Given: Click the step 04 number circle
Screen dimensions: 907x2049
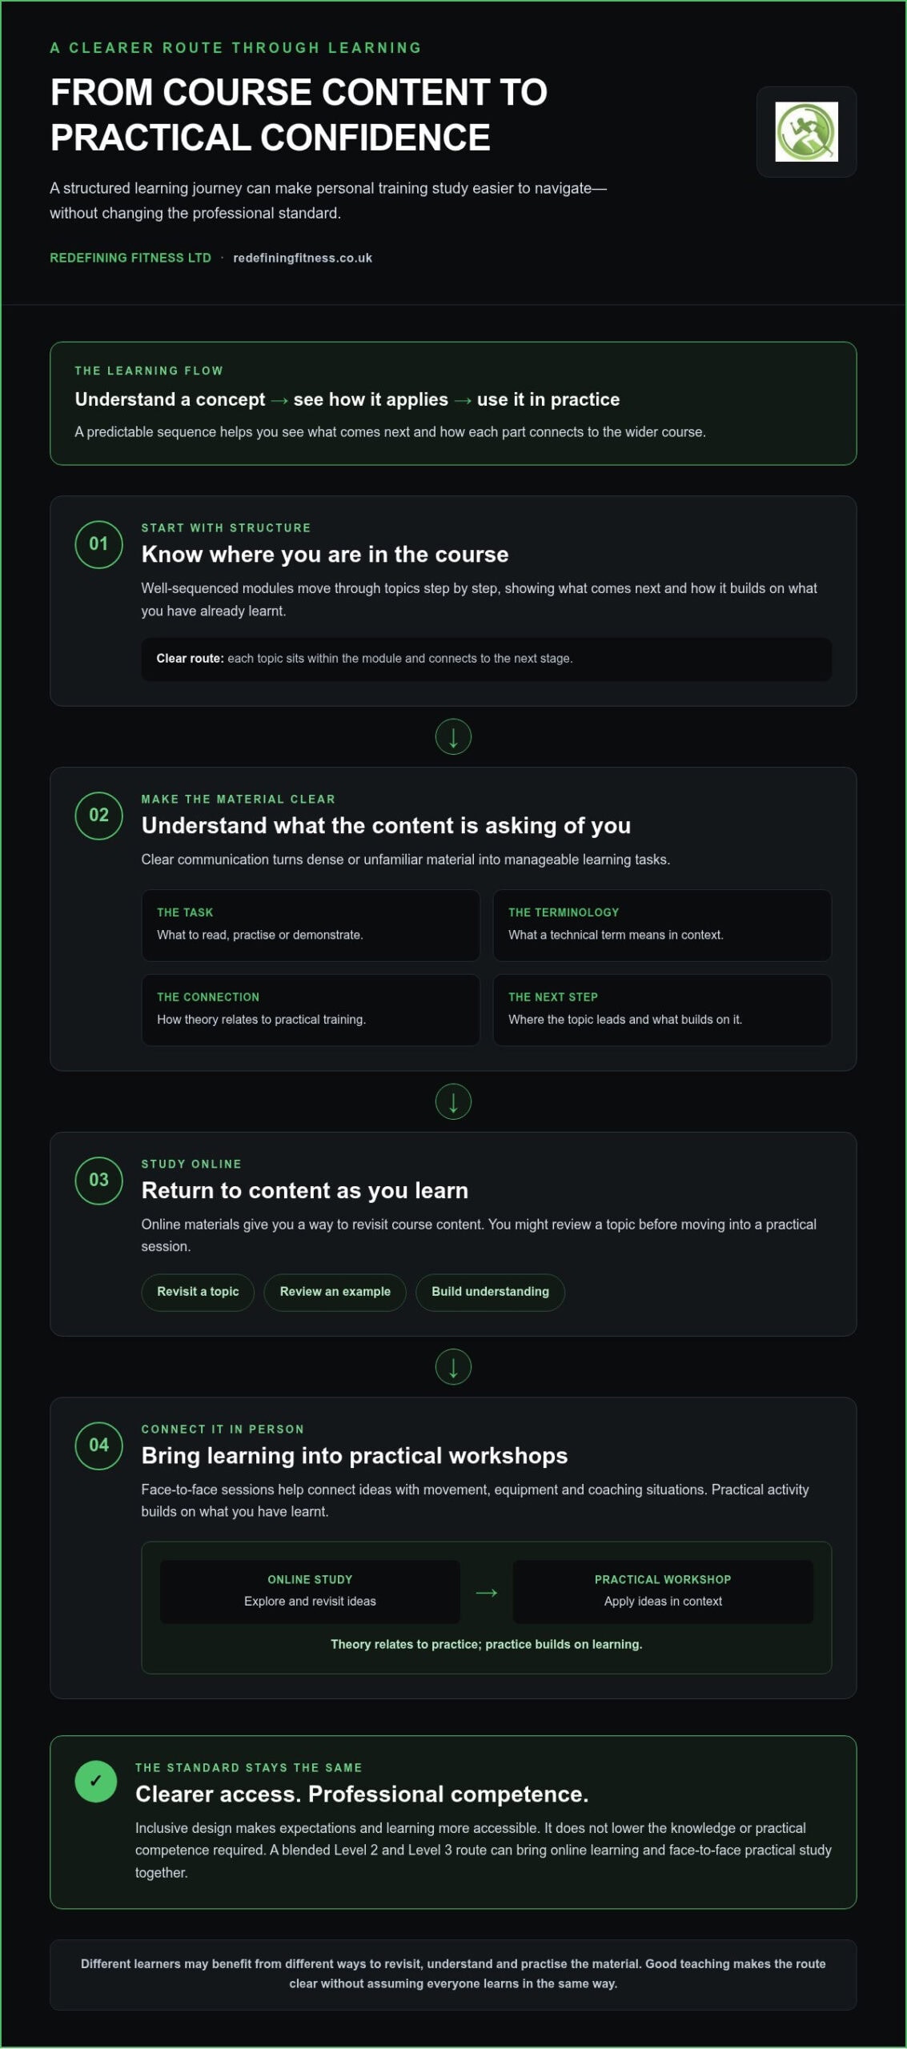Looking at the screenshot, I should pyautogui.click(x=98, y=1446).
